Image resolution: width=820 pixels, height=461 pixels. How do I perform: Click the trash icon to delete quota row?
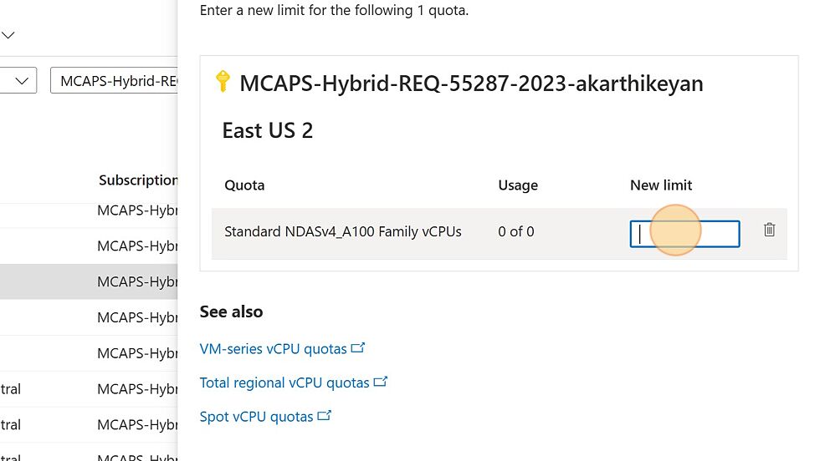tap(769, 230)
